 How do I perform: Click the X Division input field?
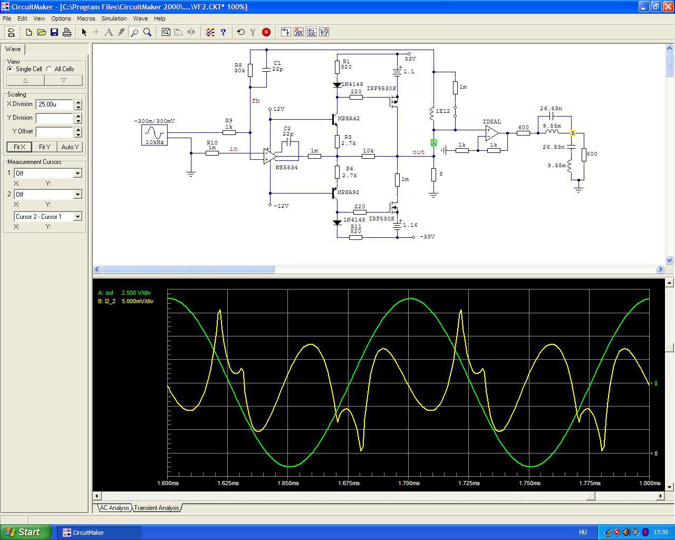(x=54, y=104)
